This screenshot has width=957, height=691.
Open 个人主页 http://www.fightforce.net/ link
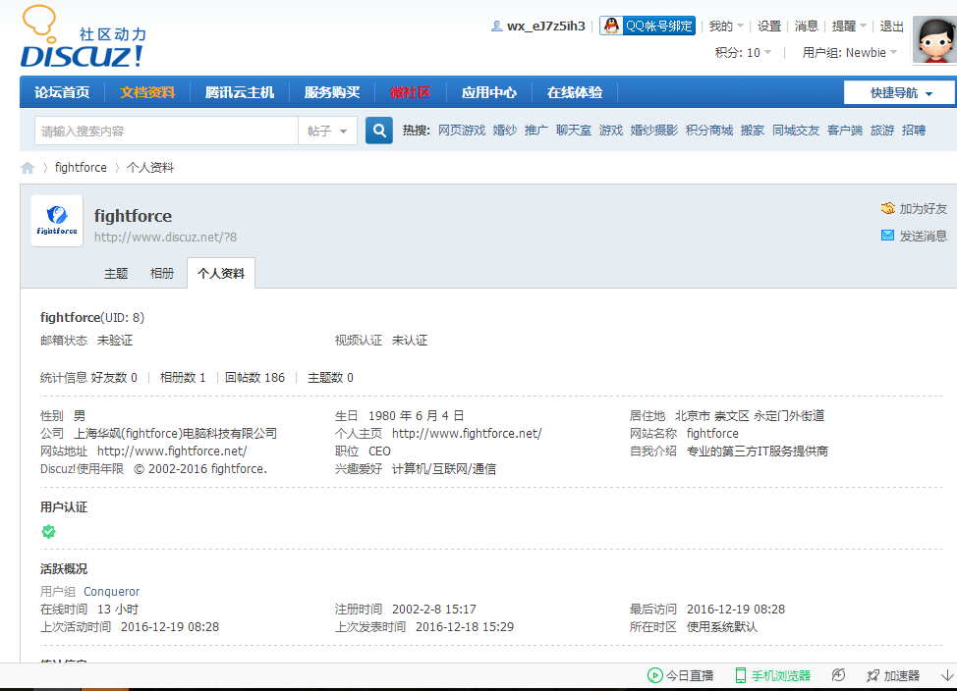click(x=467, y=434)
